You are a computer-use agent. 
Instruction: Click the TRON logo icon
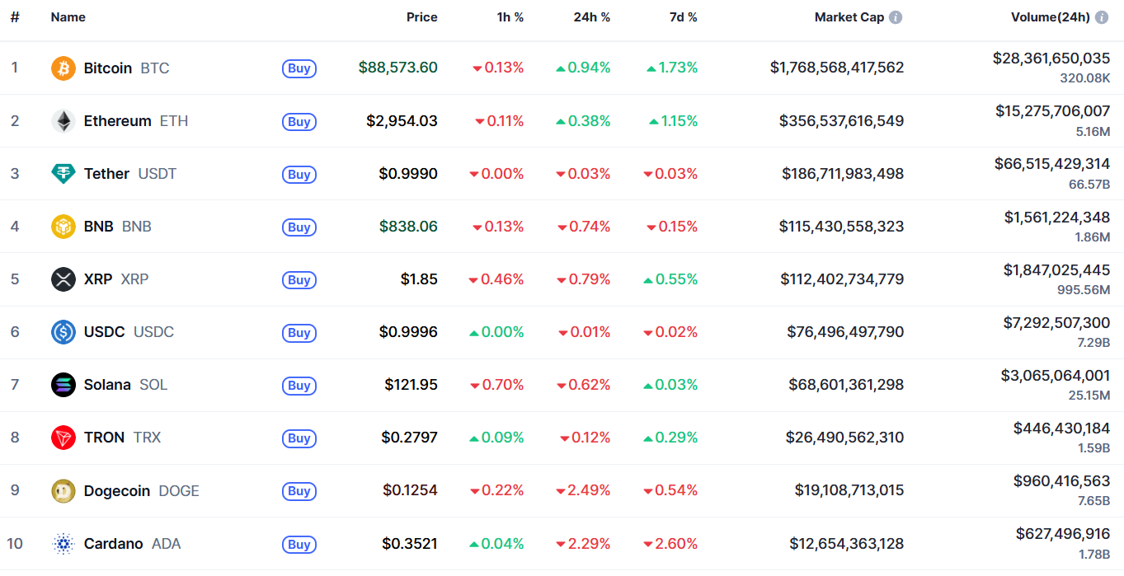point(63,438)
